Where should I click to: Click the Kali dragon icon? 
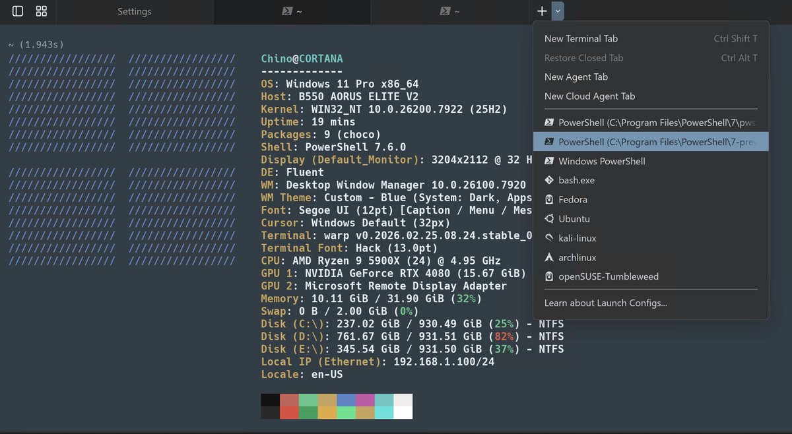[549, 238]
